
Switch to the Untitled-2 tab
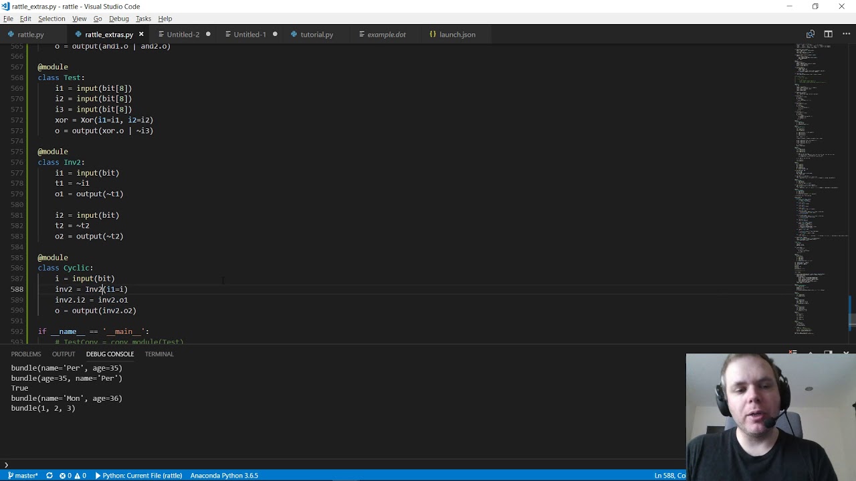pos(183,34)
